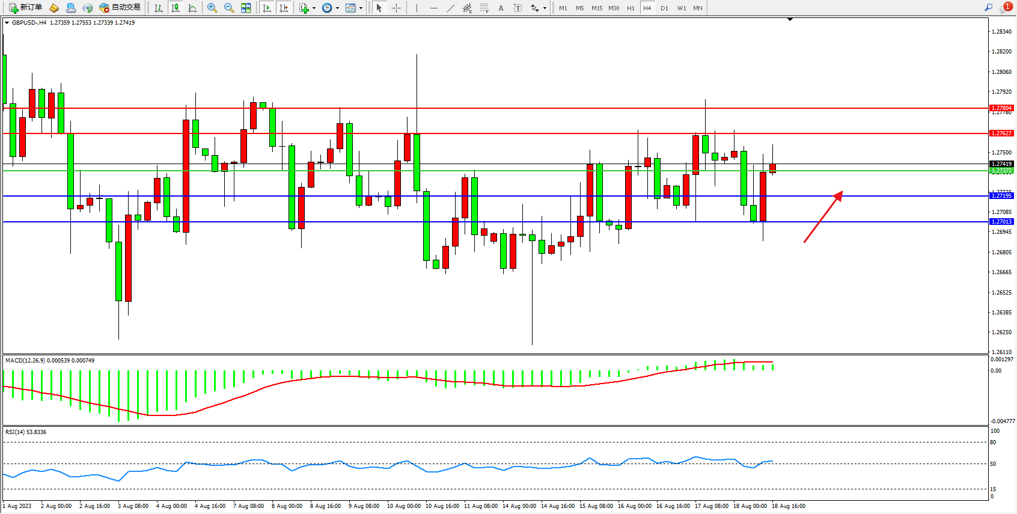Image resolution: width=1017 pixels, height=514 pixels.
Task: Click the red 1.27804 price line label
Action: click(x=1001, y=108)
